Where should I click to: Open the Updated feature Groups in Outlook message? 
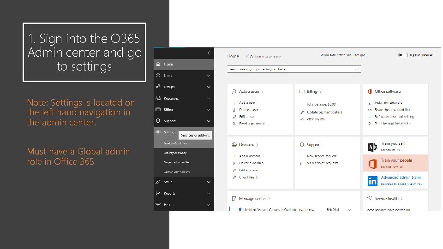point(278,210)
